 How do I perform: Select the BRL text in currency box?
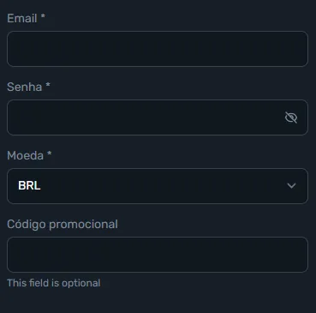pos(29,185)
